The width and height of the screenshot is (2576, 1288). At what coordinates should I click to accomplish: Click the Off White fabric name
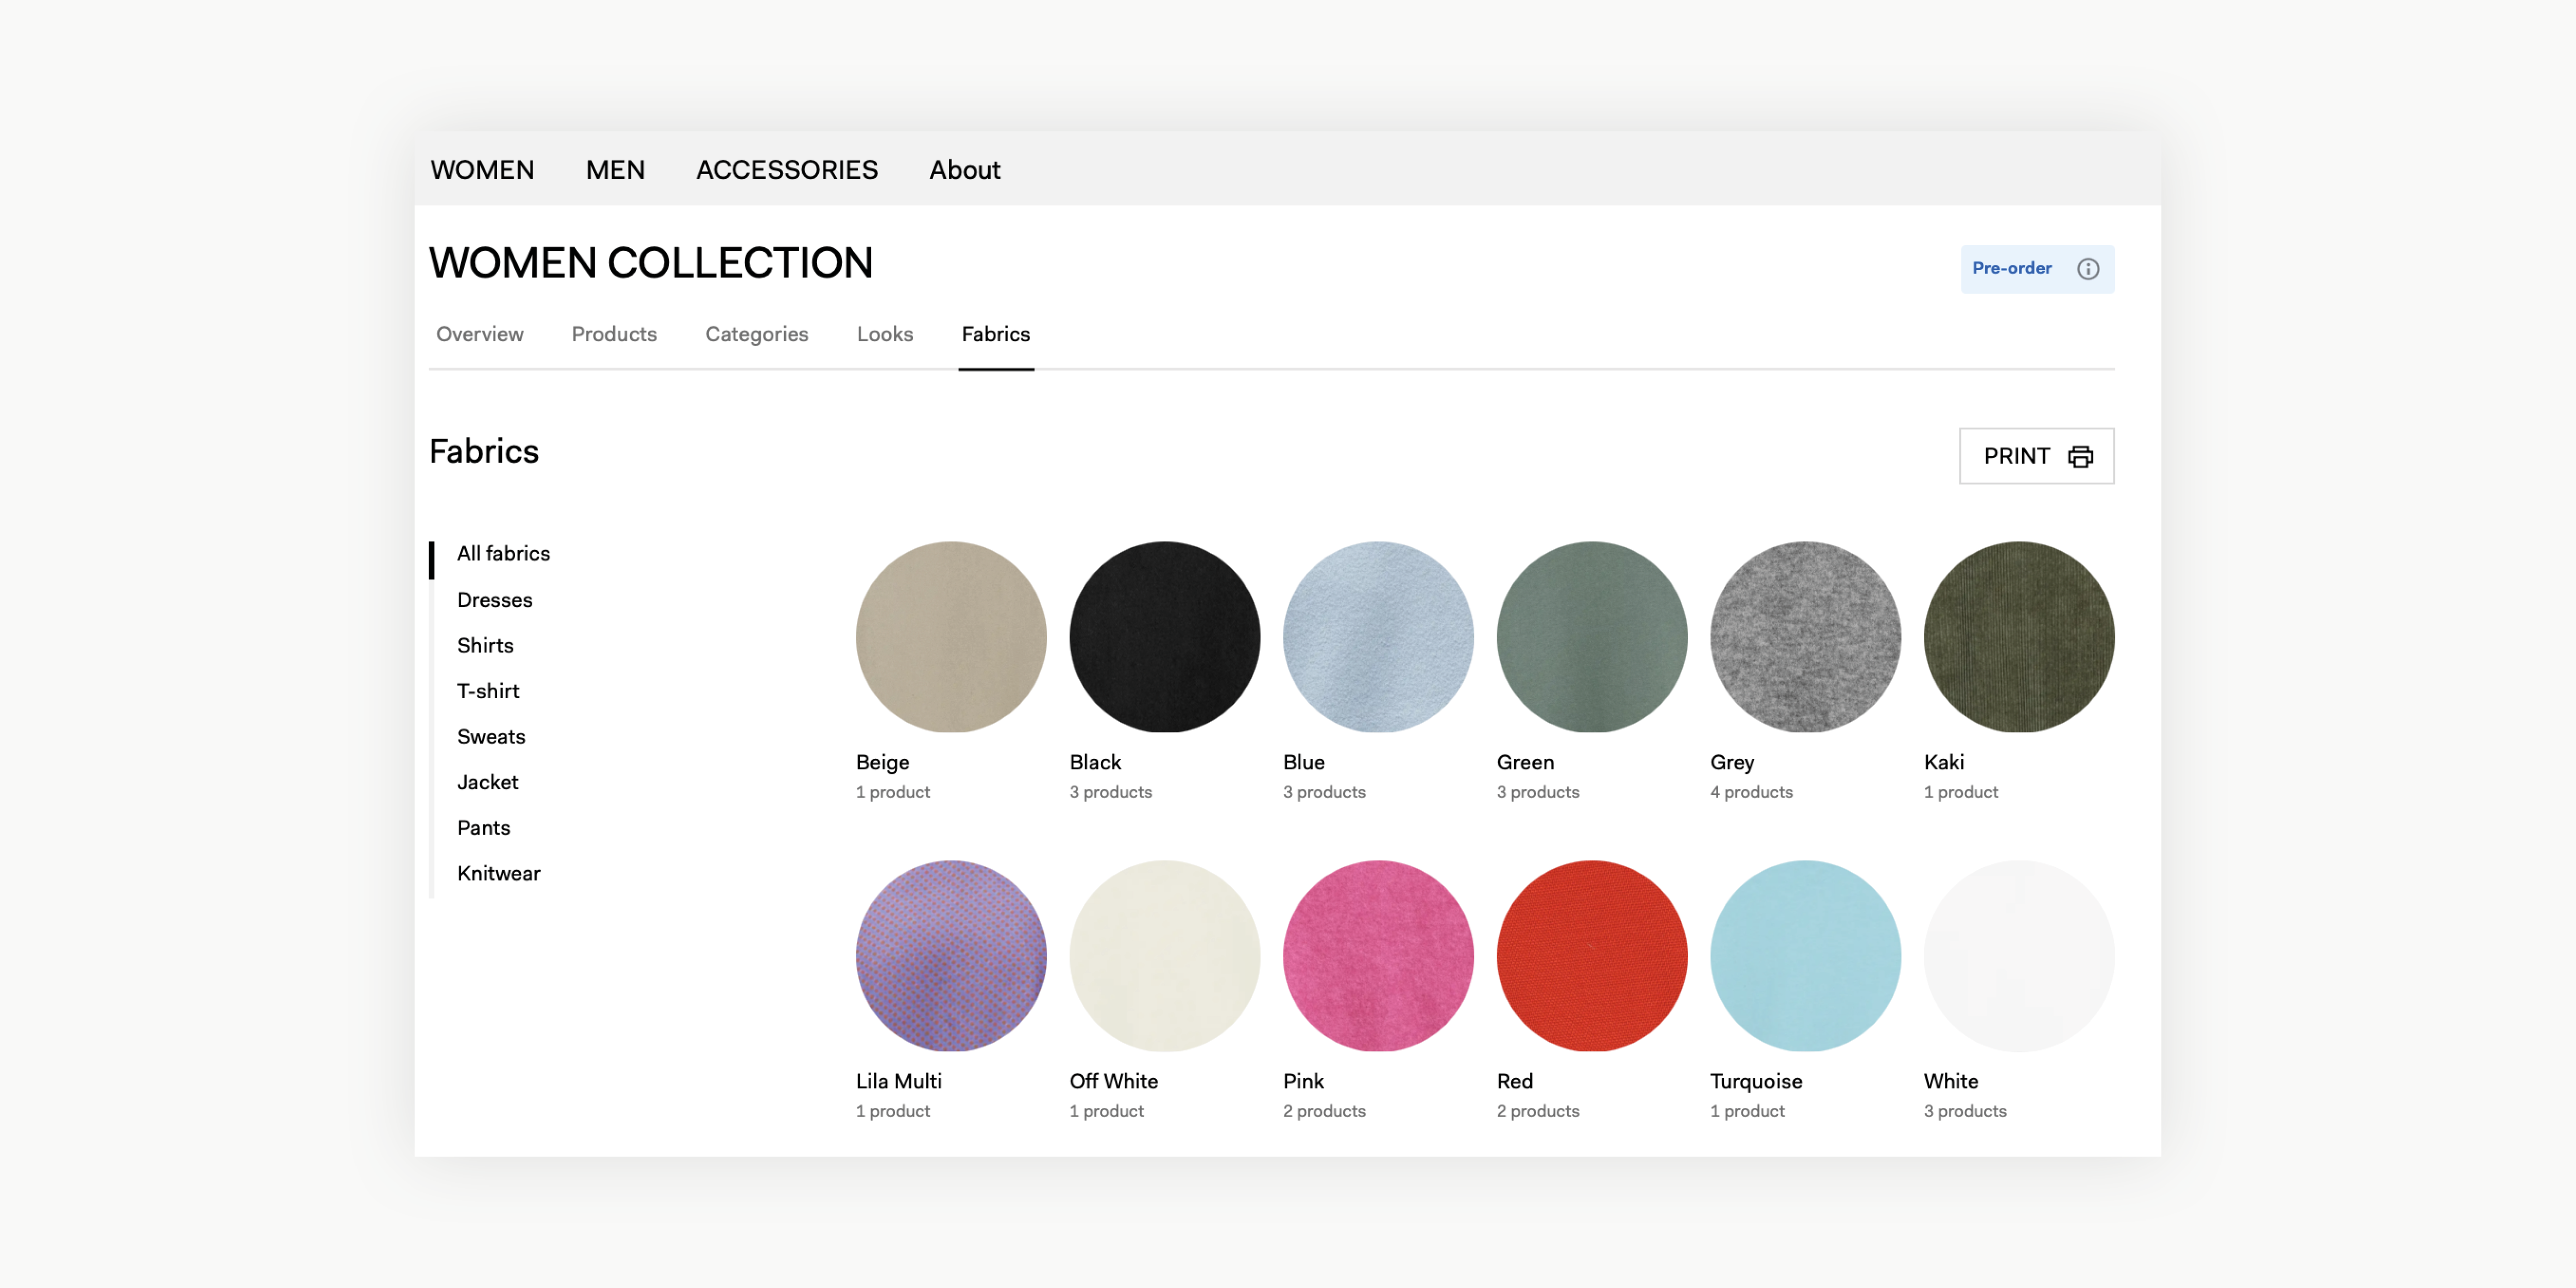pos(1113,1081)
